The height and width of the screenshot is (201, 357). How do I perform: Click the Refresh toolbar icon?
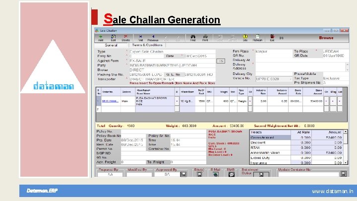(257, 38)
